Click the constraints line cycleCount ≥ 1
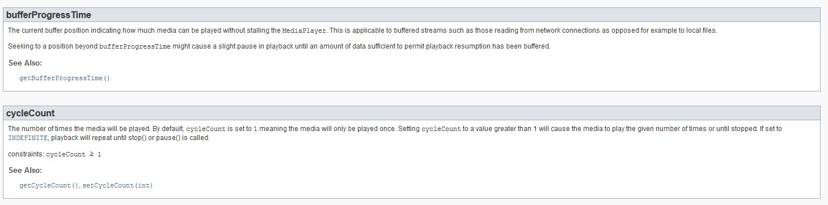The image size is (828, 205). pyautogui.click(x=54, y=154)
